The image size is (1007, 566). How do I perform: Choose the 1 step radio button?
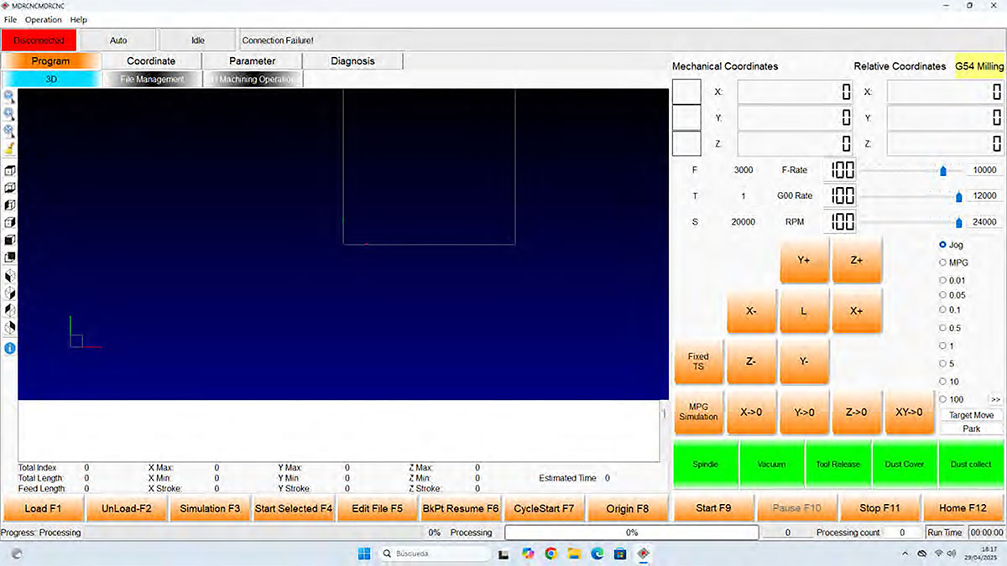(x=943, y=345)
